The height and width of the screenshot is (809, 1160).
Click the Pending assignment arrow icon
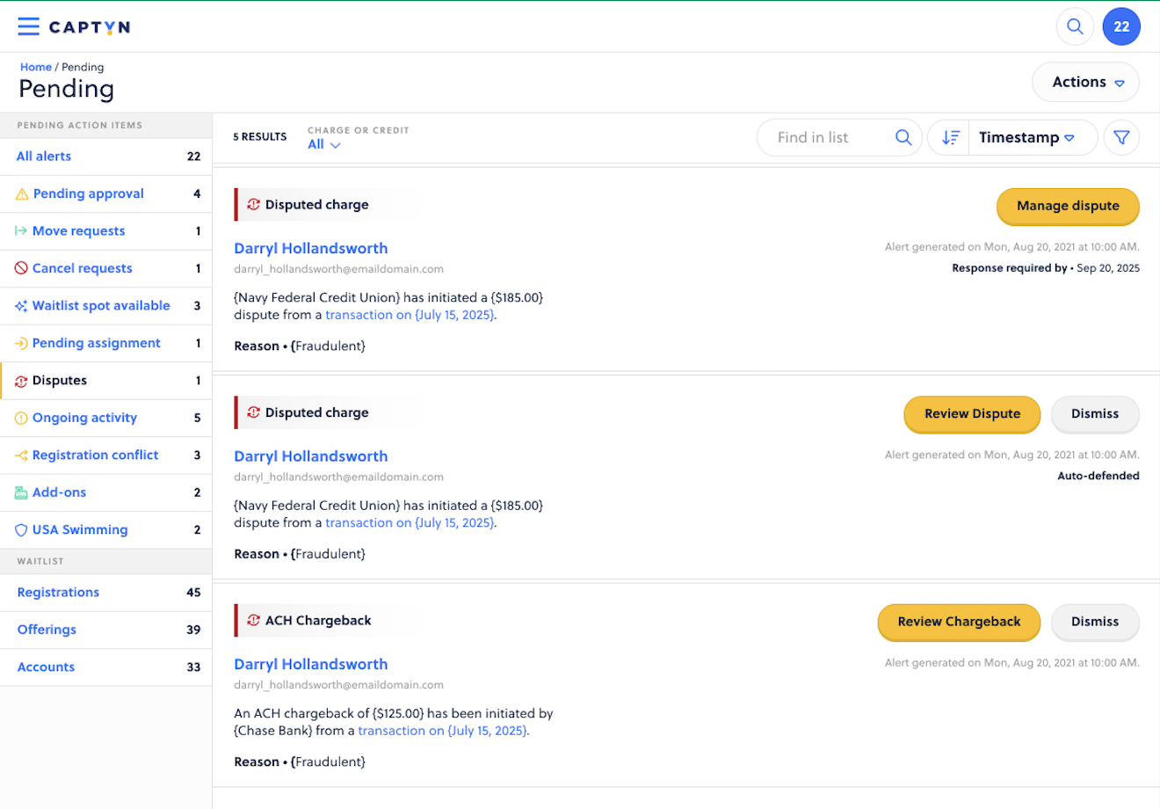point(21,343)
